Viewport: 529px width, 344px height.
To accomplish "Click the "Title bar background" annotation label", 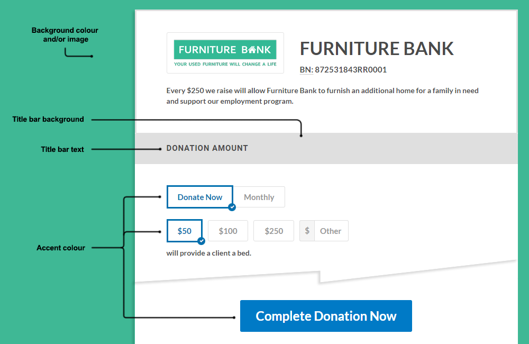I will click(48, 119).
